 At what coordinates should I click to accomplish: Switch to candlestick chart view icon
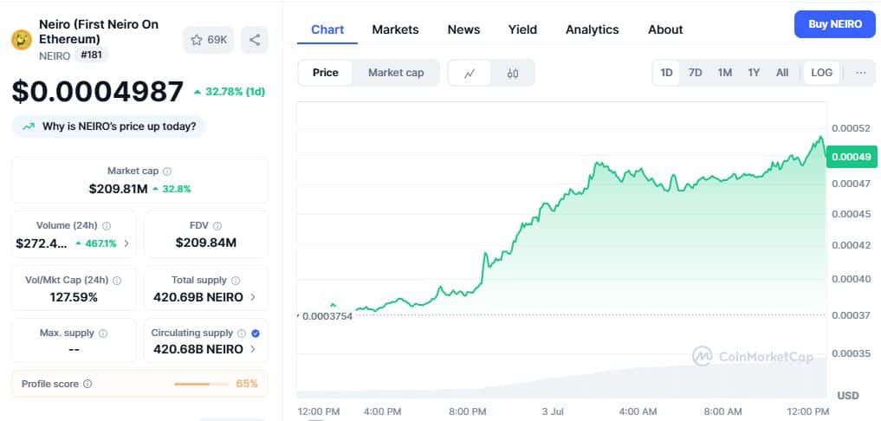(513, 73)
